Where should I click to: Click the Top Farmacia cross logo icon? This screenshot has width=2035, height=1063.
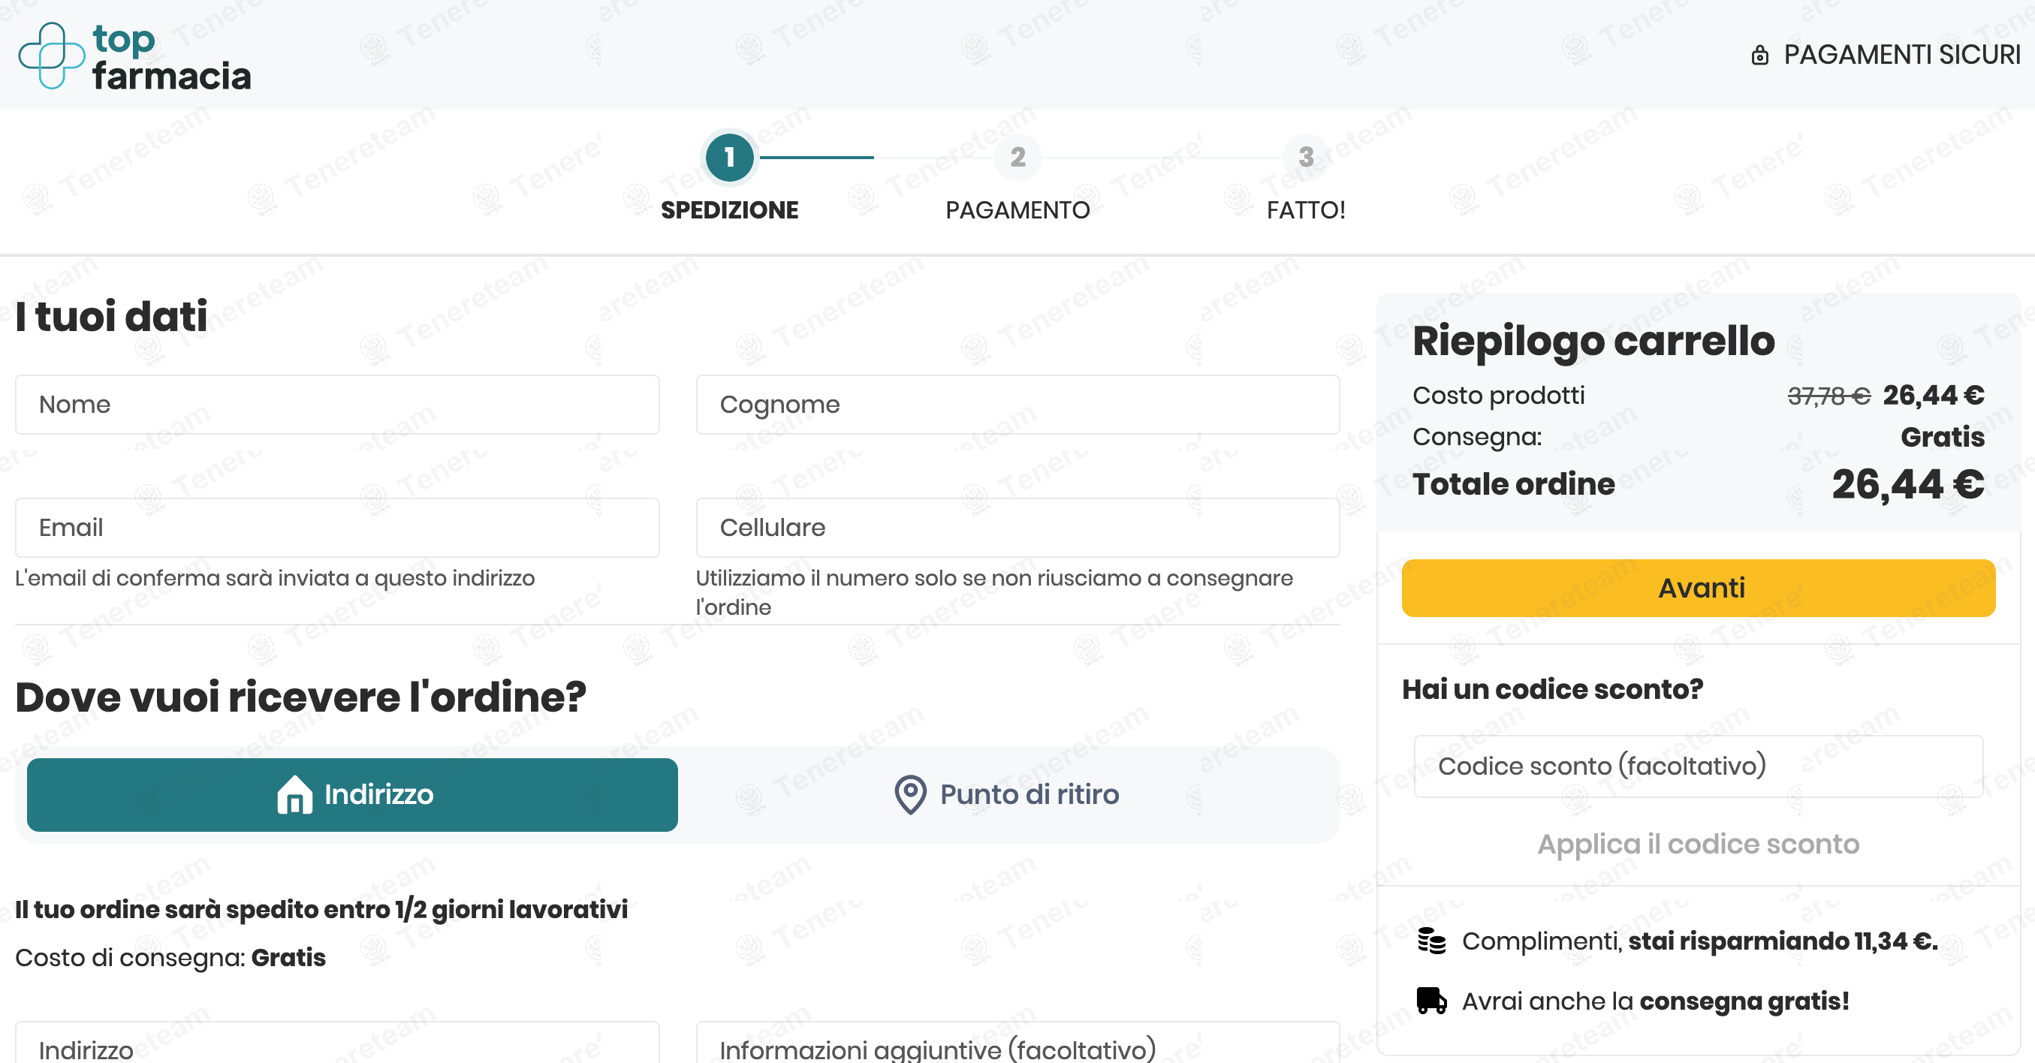tap(51, 56)
